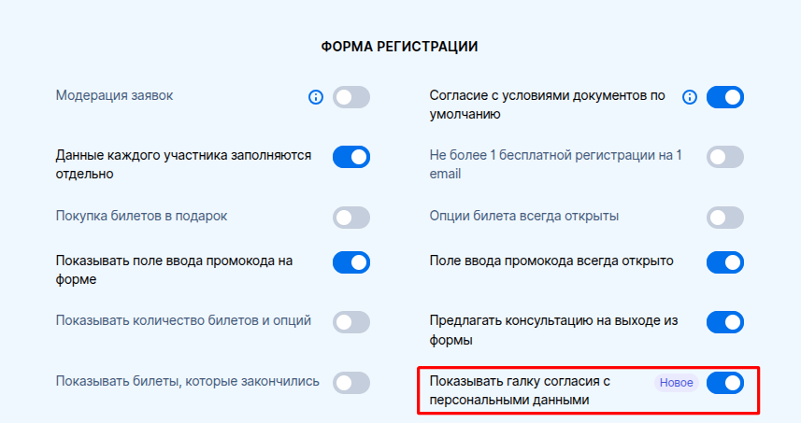Switch on Покупка билетов в подарок

tap(351, 218)
